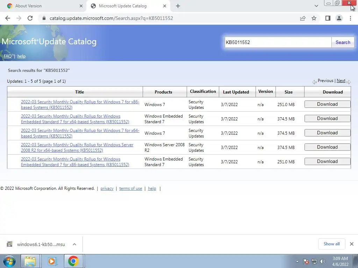The height and width of the screenshot is (268, 358).
Task: Open the FAQ link
Action: point(8,56)
